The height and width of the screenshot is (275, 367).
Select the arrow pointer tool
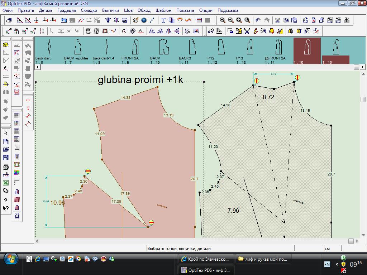[x=6, y=133]
